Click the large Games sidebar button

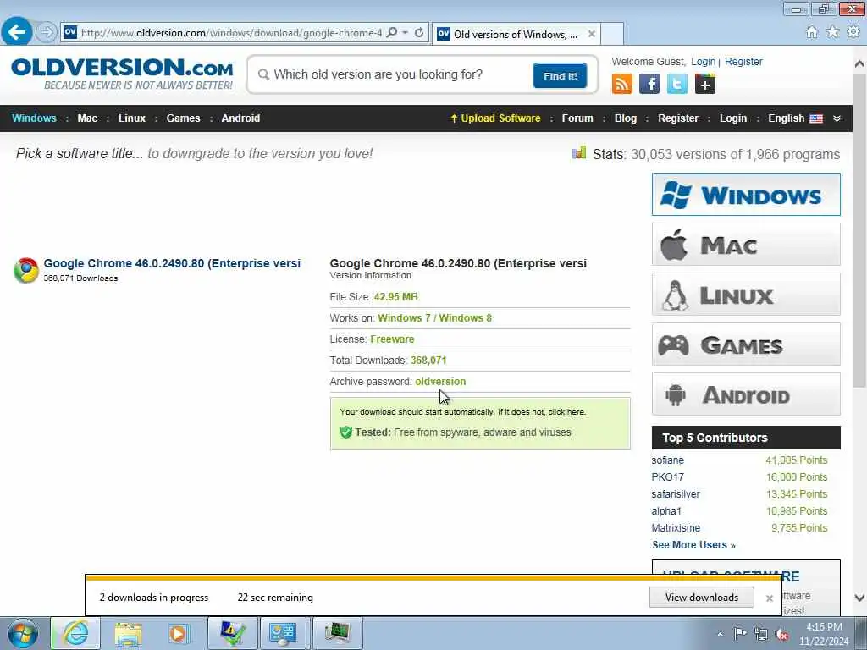tap(746, 344)
